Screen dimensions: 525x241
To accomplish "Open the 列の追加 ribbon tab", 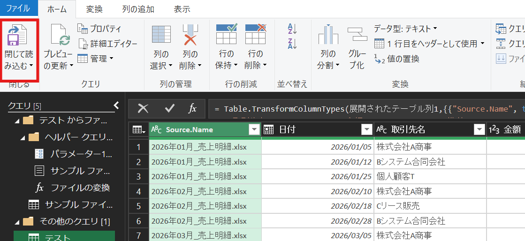I will [138, 9].
